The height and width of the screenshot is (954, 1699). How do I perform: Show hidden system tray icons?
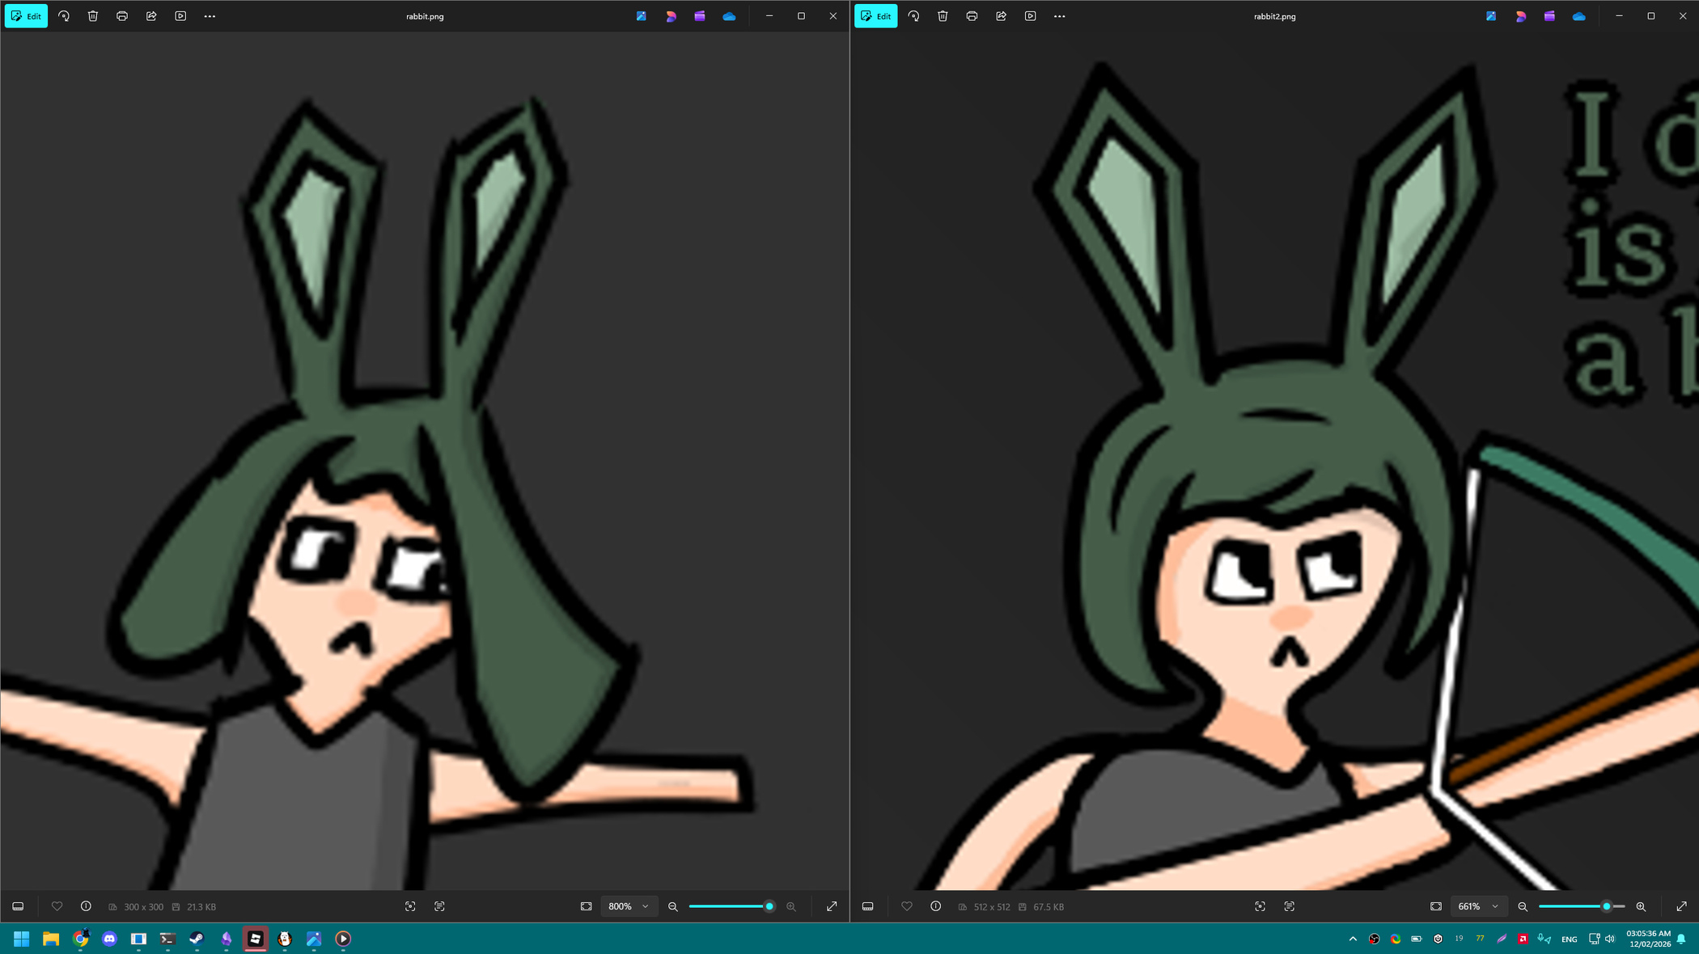coord(1353,939)
